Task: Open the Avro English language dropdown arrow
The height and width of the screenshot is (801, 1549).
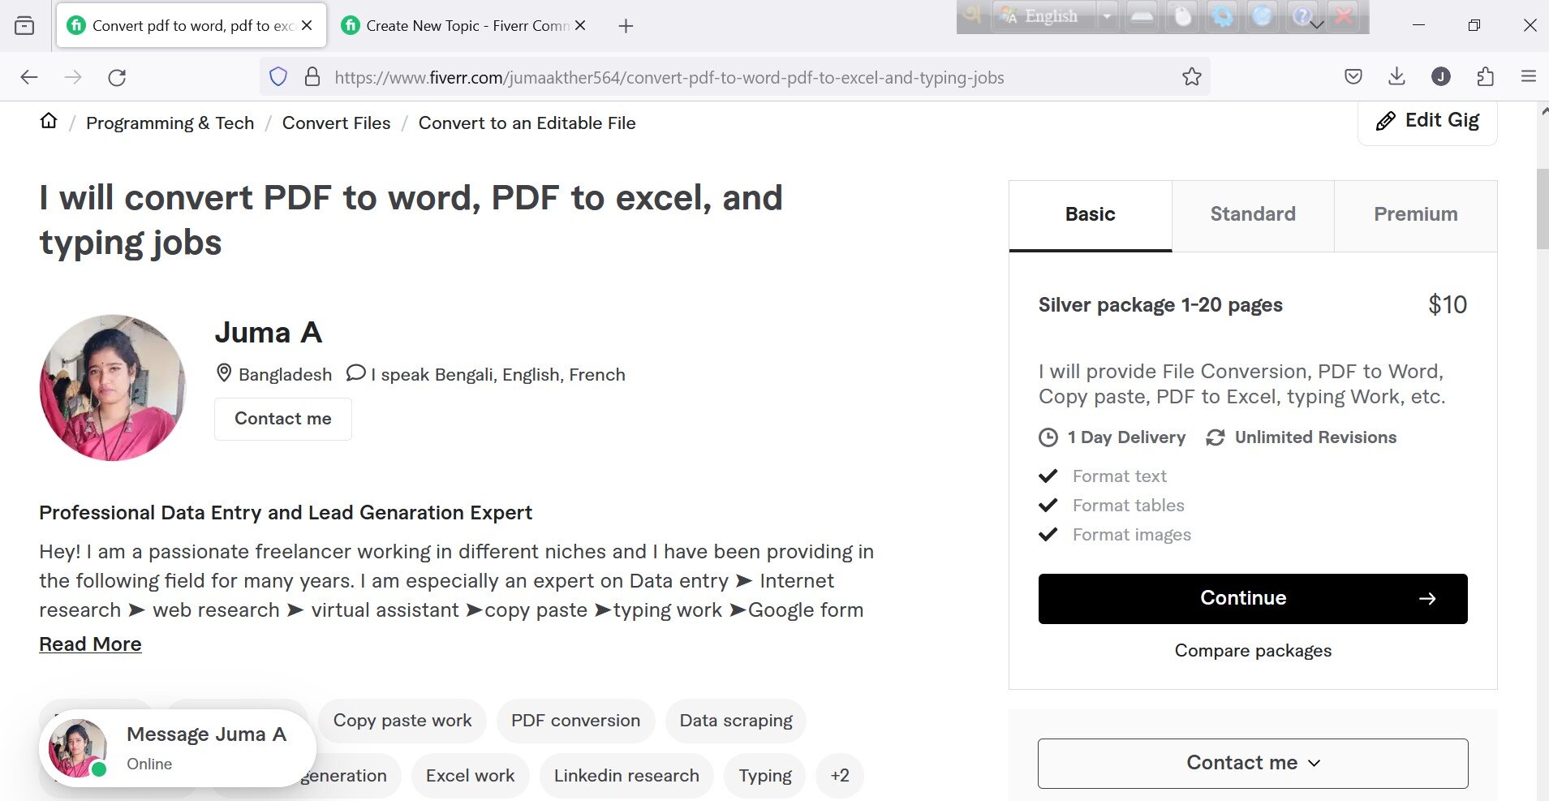Action: click(1107, 16)
